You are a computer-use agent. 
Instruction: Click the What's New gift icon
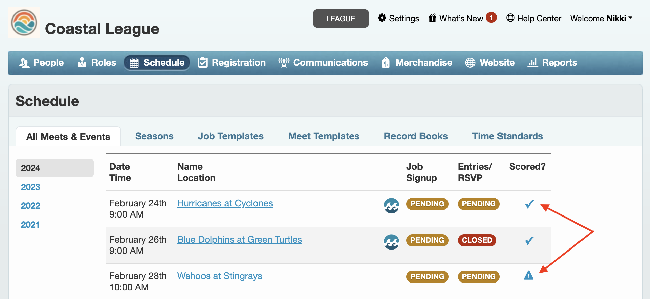[x=432, y=18]
